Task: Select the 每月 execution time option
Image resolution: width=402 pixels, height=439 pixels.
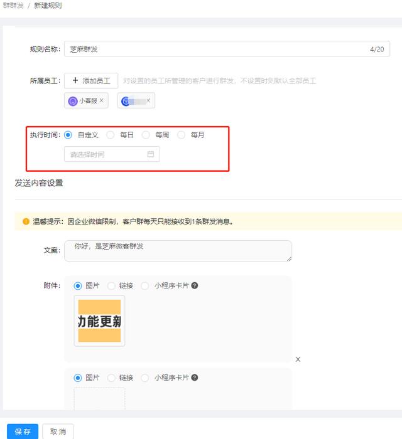Action: pyautogui.click(x=182, y=135)
